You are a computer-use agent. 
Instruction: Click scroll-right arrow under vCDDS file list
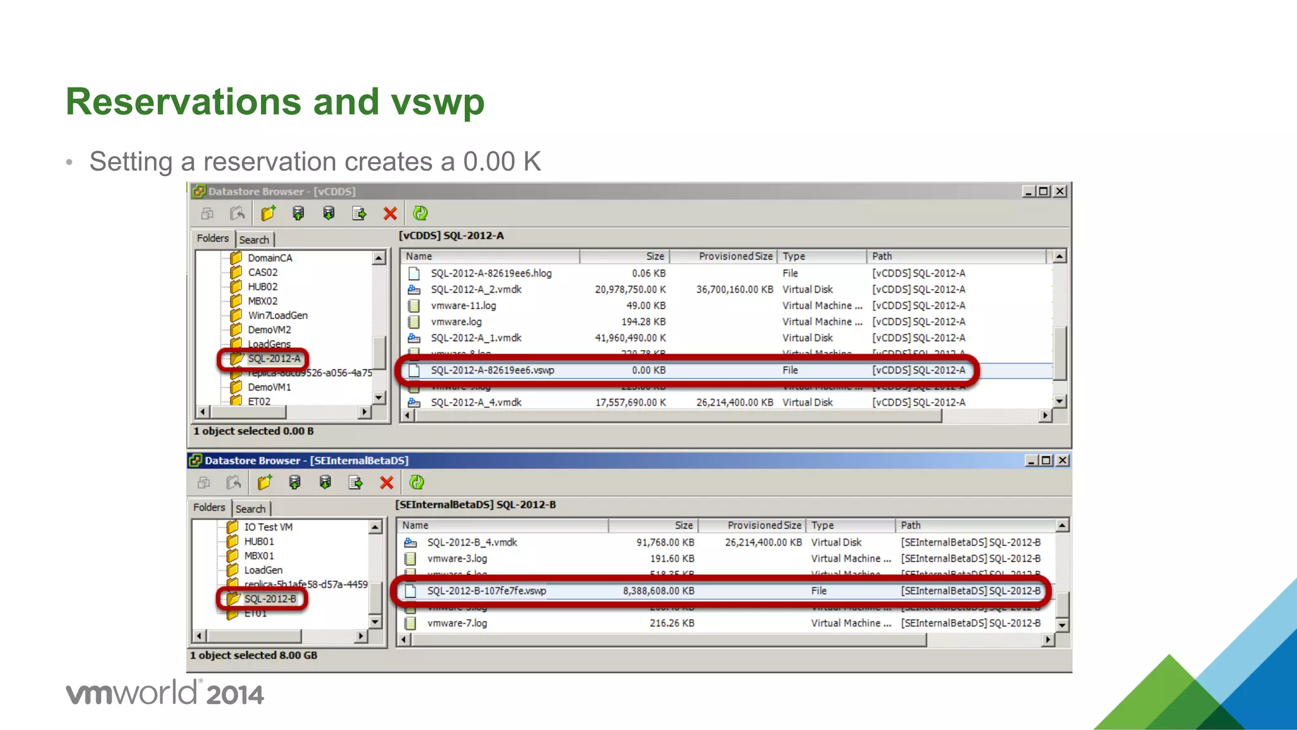pyautogui.click(x=1046, y=415)
